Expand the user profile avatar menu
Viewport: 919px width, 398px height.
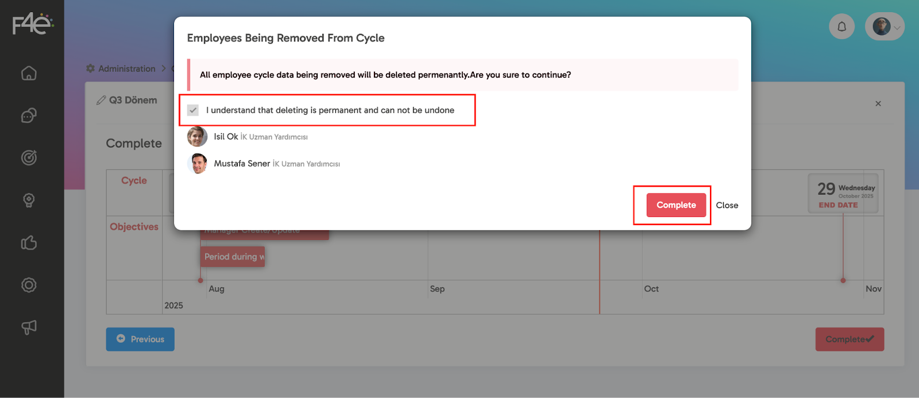click(x=885, y=26)
